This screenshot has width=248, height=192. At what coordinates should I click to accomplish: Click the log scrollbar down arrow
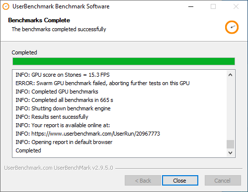(230, 152)
